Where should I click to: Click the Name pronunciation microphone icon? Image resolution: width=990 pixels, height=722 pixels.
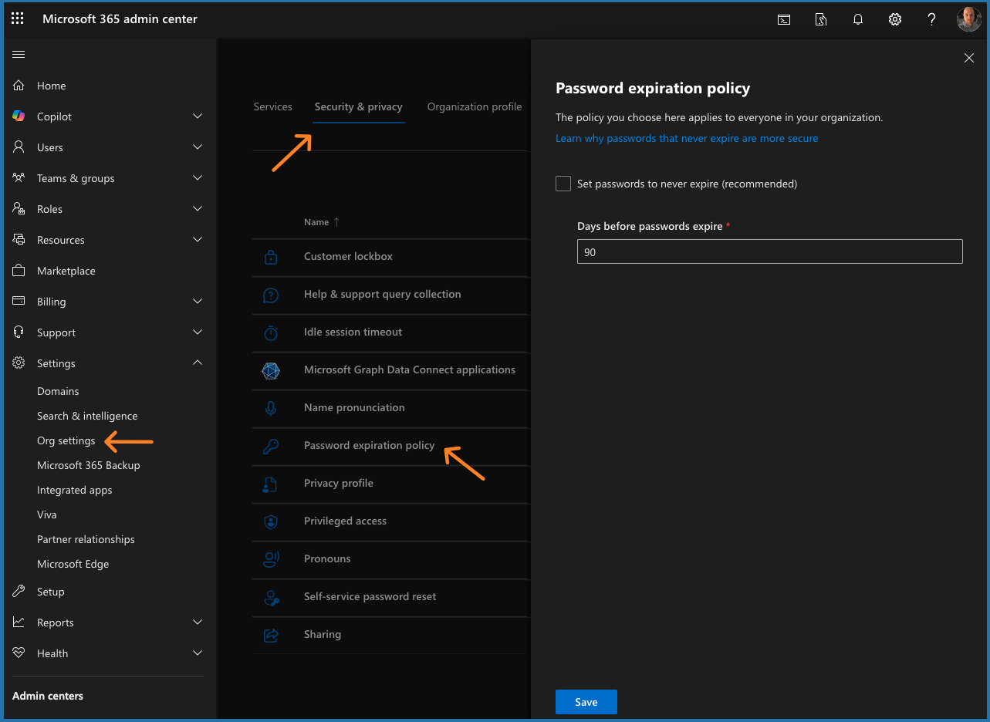coord(271,408)
